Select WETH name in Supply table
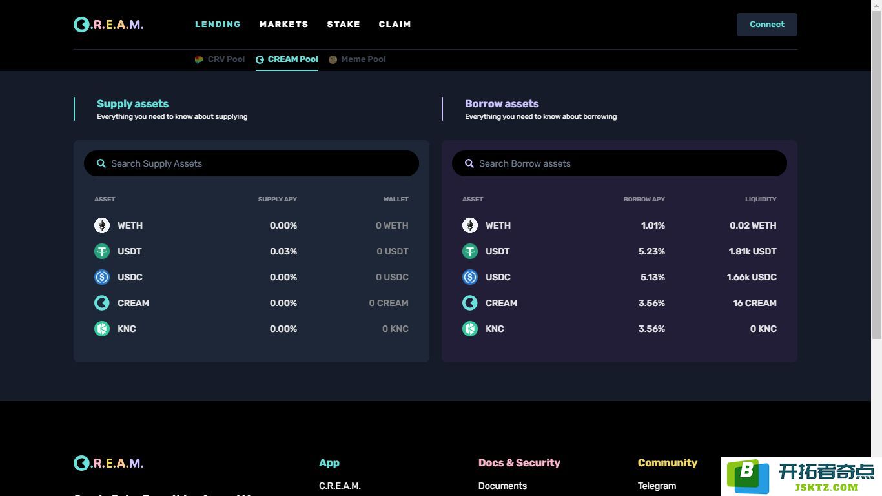Image resolution: width=882 pixels, height=496 pixels. coord(130,225)
